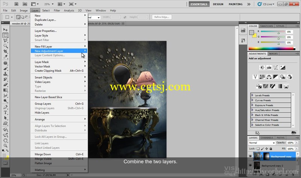Click the color spectrum ramp
The image size is (301, 178).
[272, 49]
